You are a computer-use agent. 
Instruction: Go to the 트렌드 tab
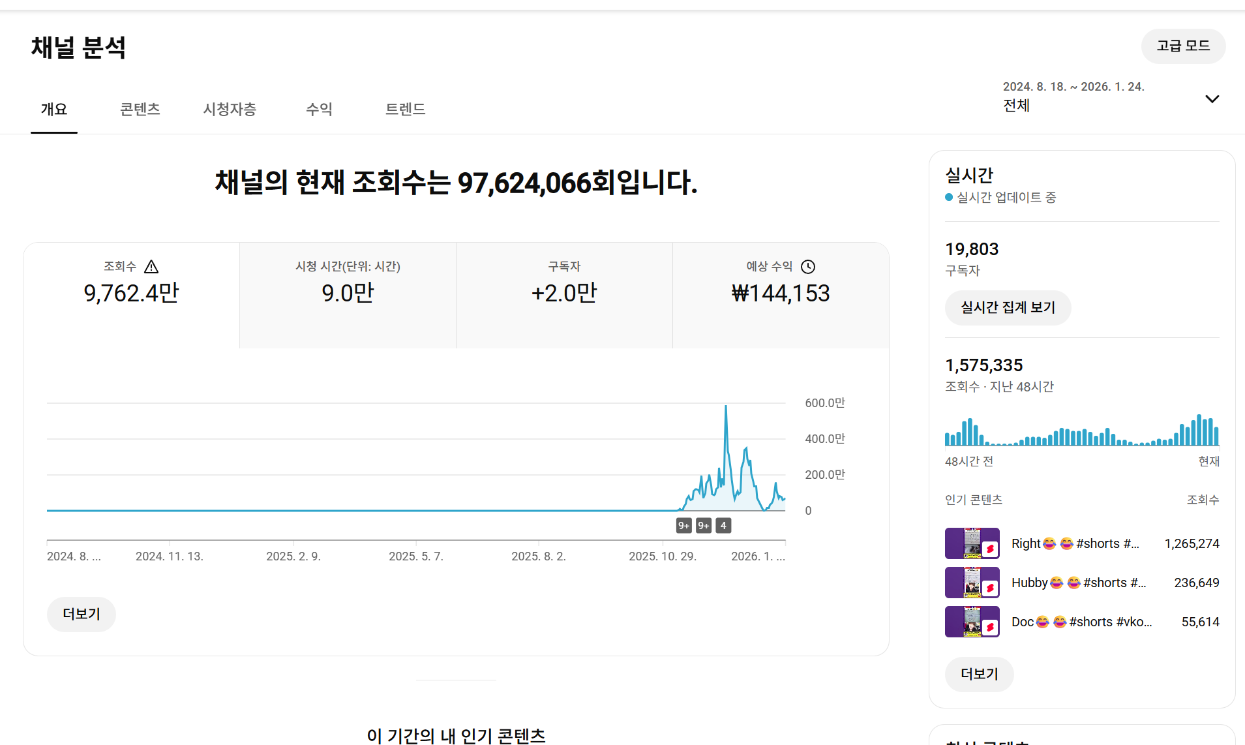(x=405, y=109)
